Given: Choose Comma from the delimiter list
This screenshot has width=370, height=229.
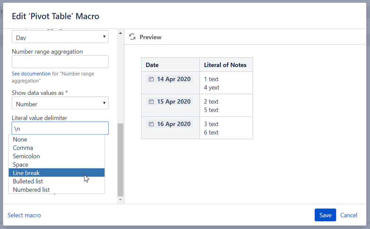Looking at the screenshot, I should (57, 148).
